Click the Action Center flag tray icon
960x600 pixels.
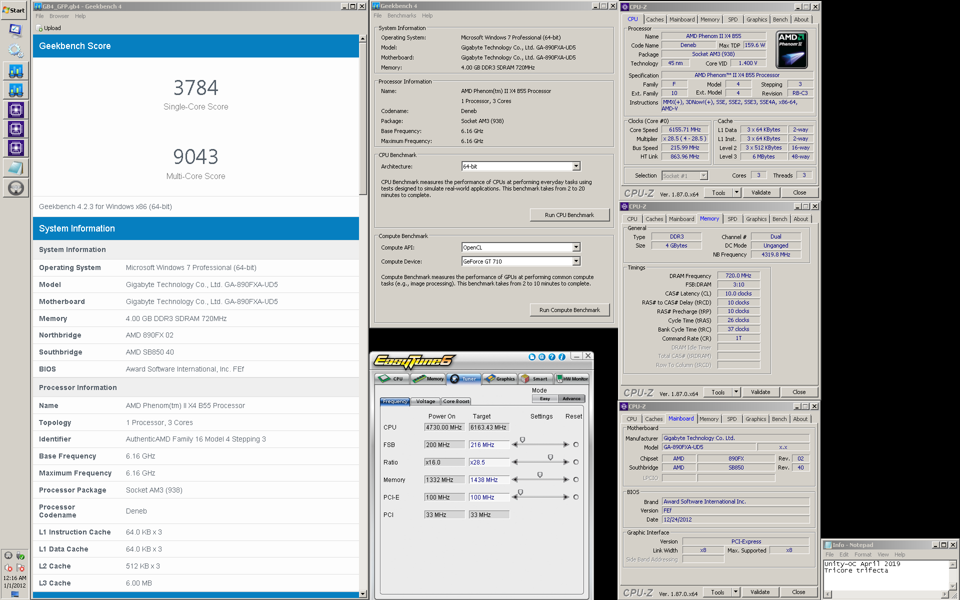point(20,568)
